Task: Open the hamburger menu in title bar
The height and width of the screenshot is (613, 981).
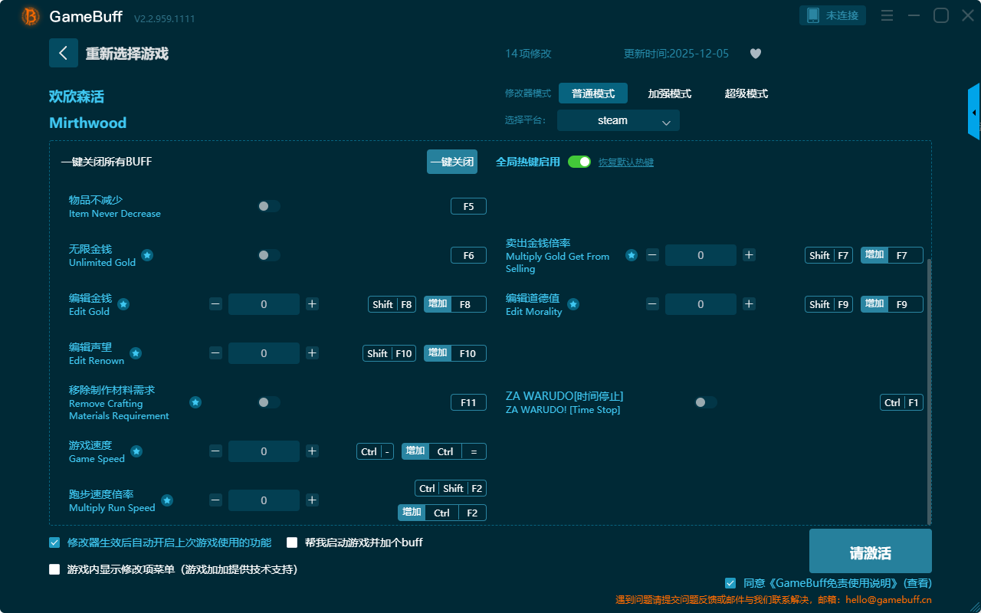Action: pos(887,15)
